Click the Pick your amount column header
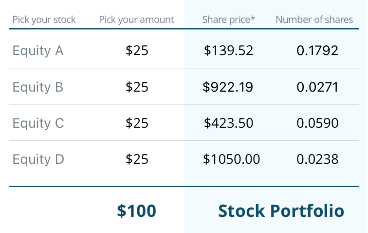 [136, 20]
